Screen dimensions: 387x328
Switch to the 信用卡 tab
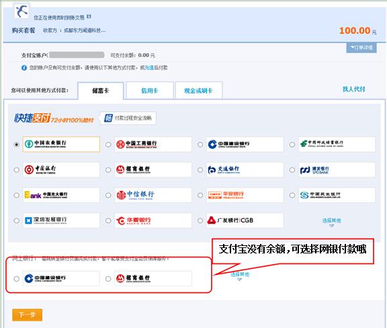click(x=150, y=91)
